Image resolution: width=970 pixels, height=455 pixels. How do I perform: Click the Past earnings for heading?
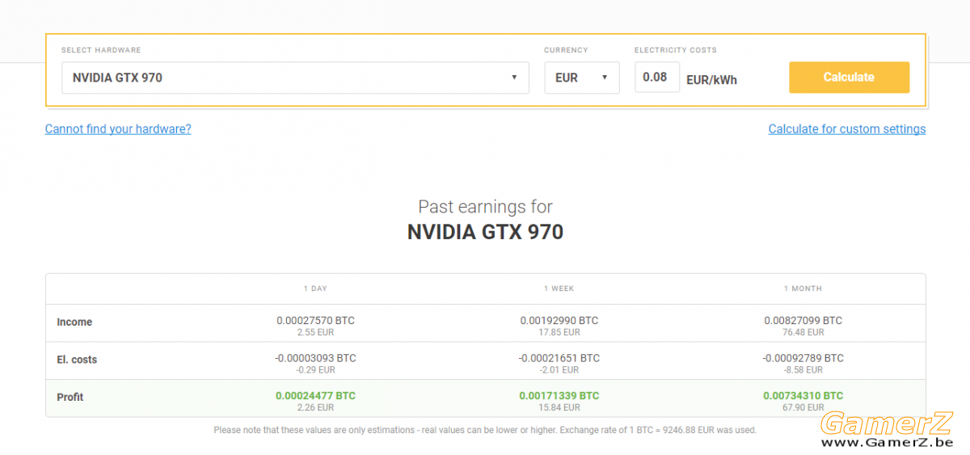(x=485, y=207)
